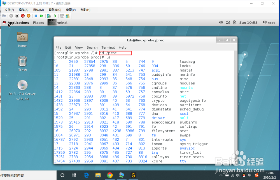280x180 pixels.
Task: Click the 'sysrq-trigger' entry
Action: pyautogui.click(x=194, y=144)
